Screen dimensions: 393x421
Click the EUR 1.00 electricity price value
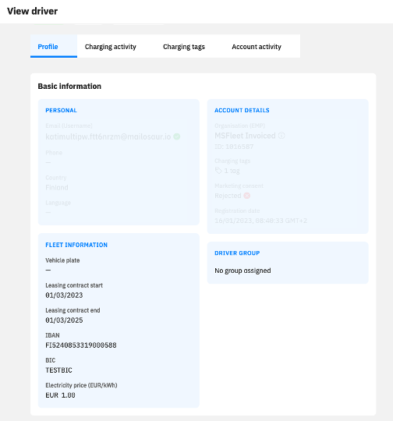pos(61,395)
